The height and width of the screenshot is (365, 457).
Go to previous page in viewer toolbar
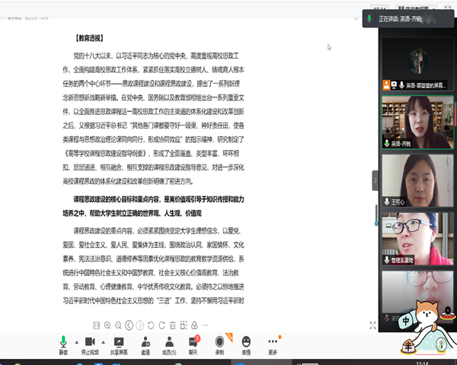[x=129, y=325]
